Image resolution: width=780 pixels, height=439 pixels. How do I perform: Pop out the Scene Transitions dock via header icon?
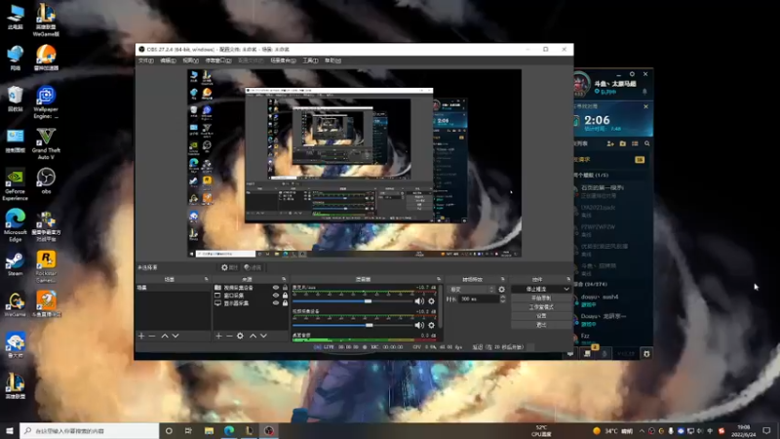[x=502, y=279]
